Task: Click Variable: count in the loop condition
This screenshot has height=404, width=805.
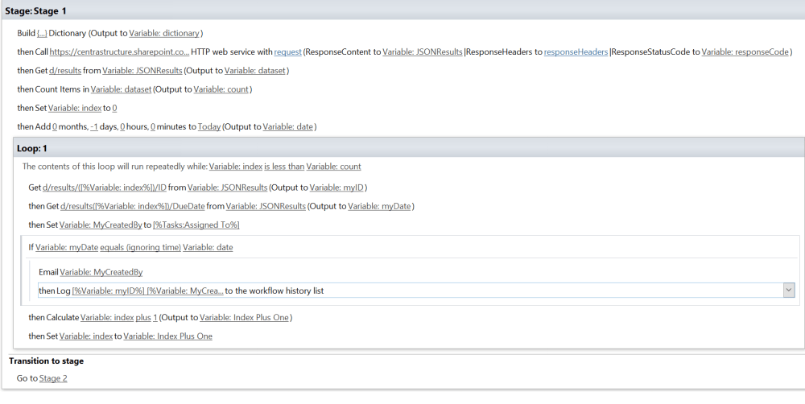Action: click(333, 167)
